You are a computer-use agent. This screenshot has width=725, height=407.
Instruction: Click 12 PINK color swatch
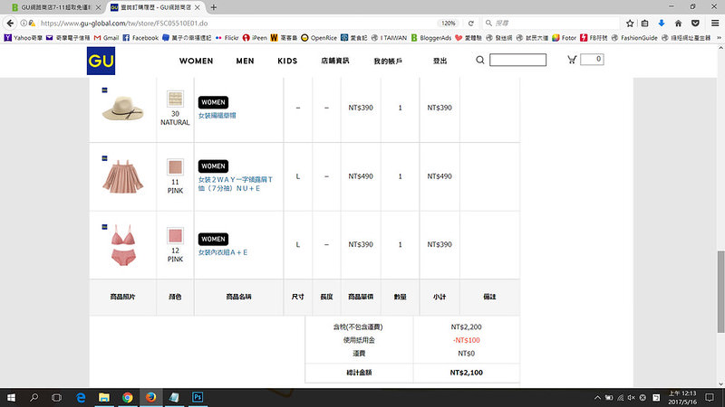point(175,236)
